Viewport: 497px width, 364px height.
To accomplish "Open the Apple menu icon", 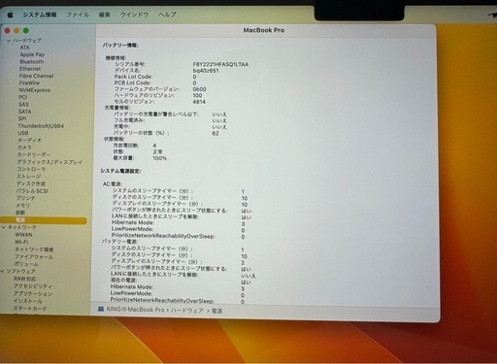I will pyautogui.click(x=10, y=15).
